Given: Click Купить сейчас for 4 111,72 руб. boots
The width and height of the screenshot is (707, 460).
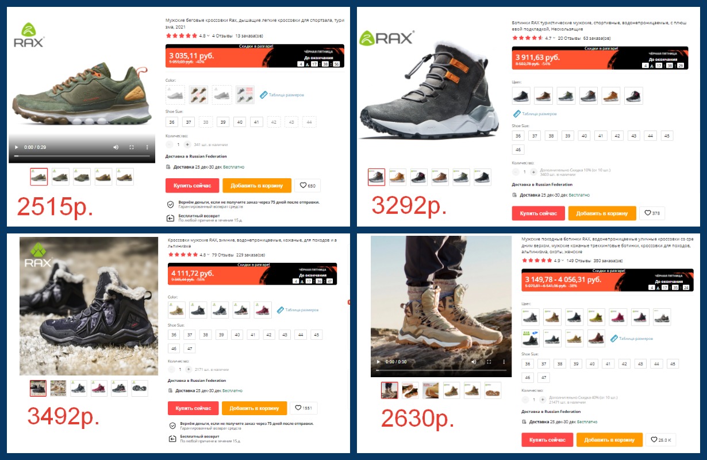Looking at the screenshot, I should click(x=193, y=408).
